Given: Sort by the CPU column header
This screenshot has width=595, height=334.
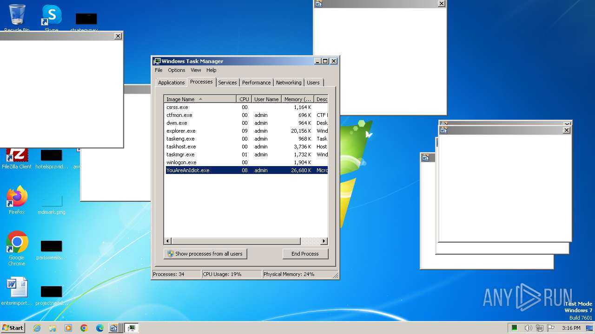Looking at the screenshot, I should (x=244, y=99).
